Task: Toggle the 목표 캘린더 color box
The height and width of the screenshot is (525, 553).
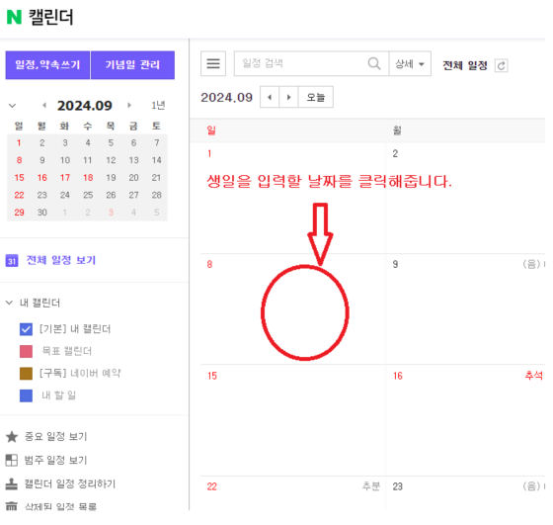Action: point(26,351)
